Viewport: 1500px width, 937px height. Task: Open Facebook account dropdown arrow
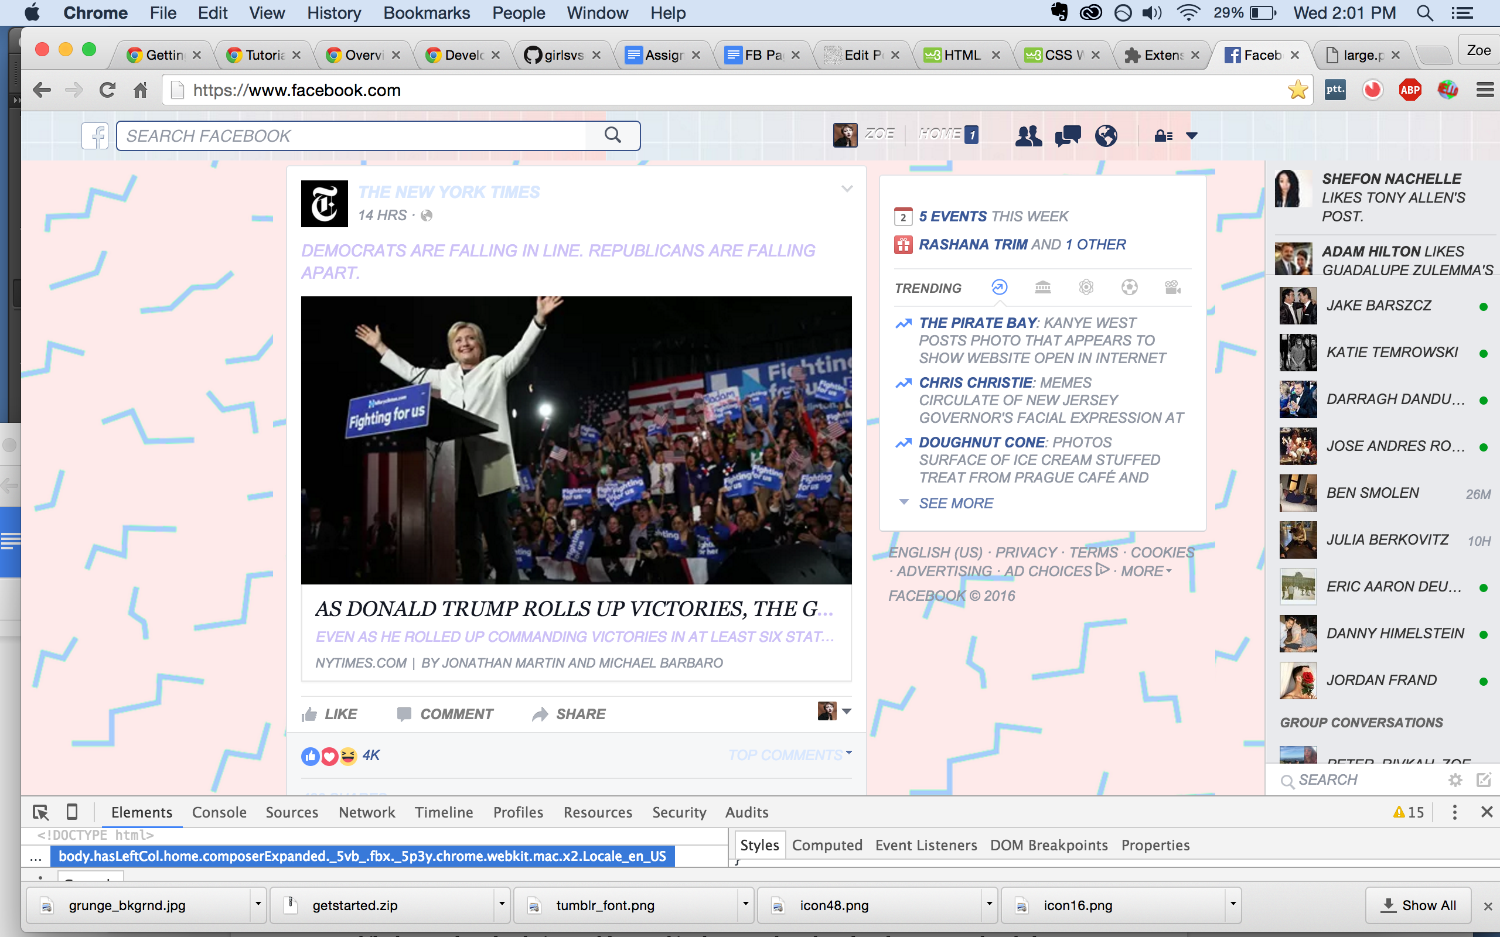(x=1191, y=136)
